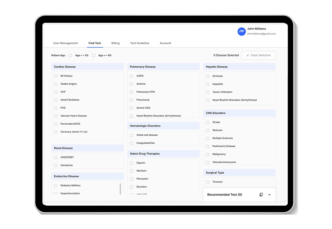Toggle the Warfarin drug therapy checkbox
Image resolution: width=332 pixels, height=229 pixels.
point(131,171)
